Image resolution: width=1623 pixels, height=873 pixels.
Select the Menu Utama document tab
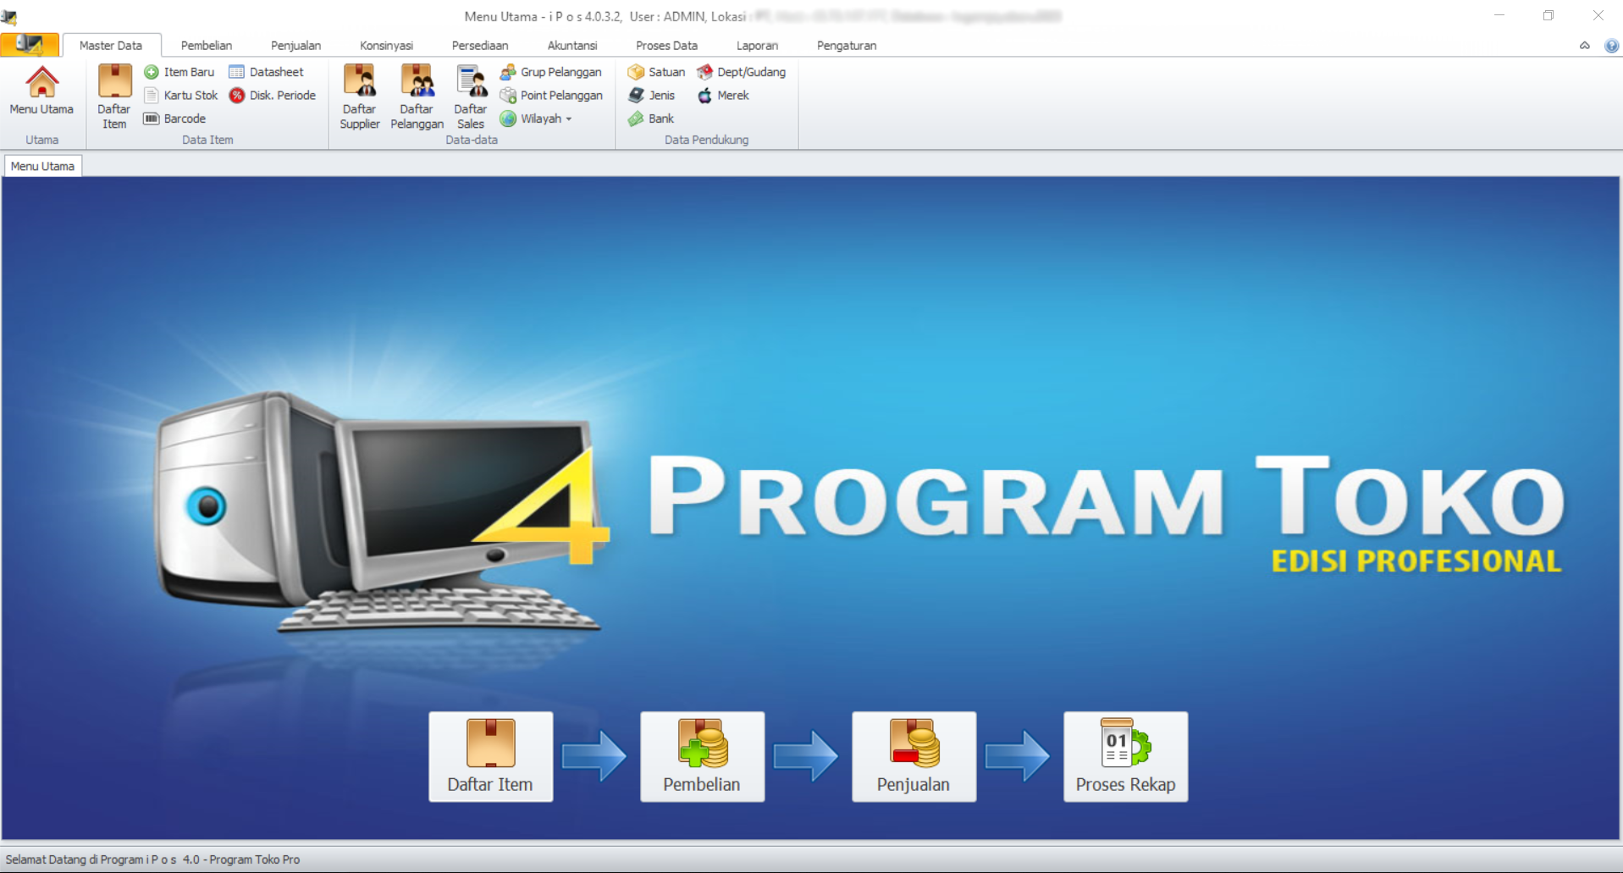[x=42, y=166]
